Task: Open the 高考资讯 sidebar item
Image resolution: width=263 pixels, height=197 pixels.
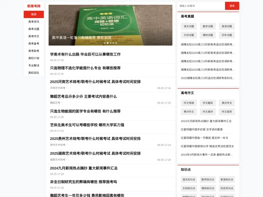Action: (34, 22)
